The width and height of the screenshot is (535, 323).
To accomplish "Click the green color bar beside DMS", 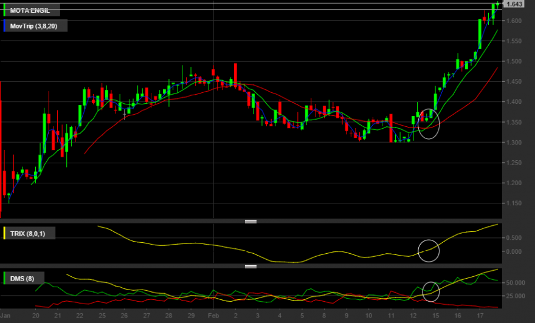I will coord(4,278).
